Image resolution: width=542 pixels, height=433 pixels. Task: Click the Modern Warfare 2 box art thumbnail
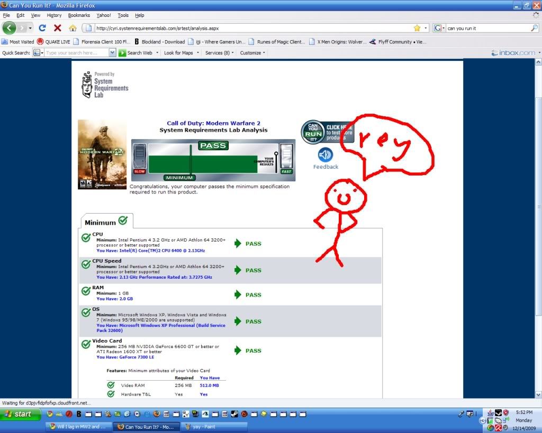[x=95, y=154]
